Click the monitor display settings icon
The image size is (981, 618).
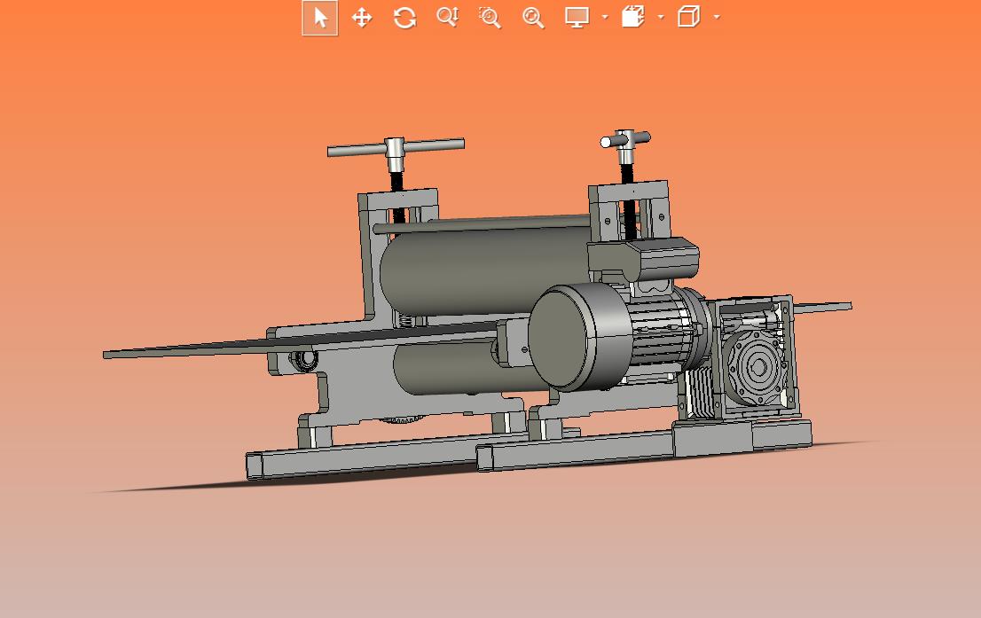[577, 18]
